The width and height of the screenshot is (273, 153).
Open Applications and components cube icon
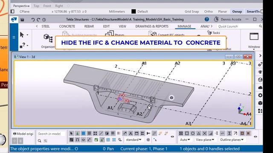260,103
